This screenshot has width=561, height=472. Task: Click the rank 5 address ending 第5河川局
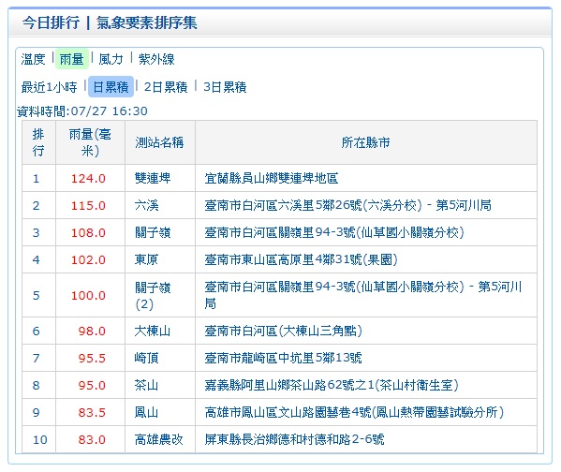(x=363, y=295)
